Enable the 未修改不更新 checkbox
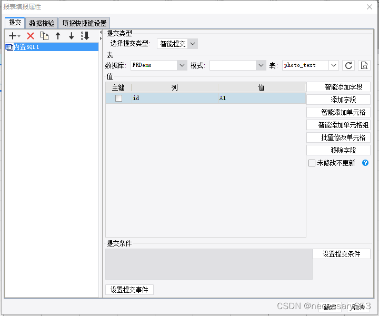This screenshot has width=379, height=316. [312, 163]
